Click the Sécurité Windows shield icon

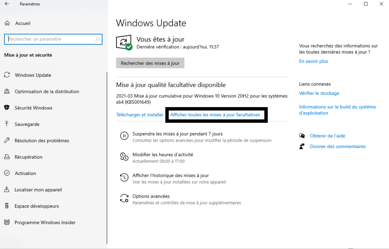7,108
